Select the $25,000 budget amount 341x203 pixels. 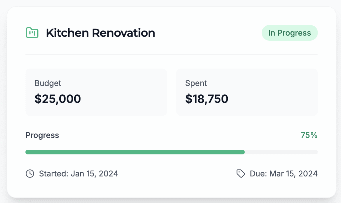click(58, 99)
